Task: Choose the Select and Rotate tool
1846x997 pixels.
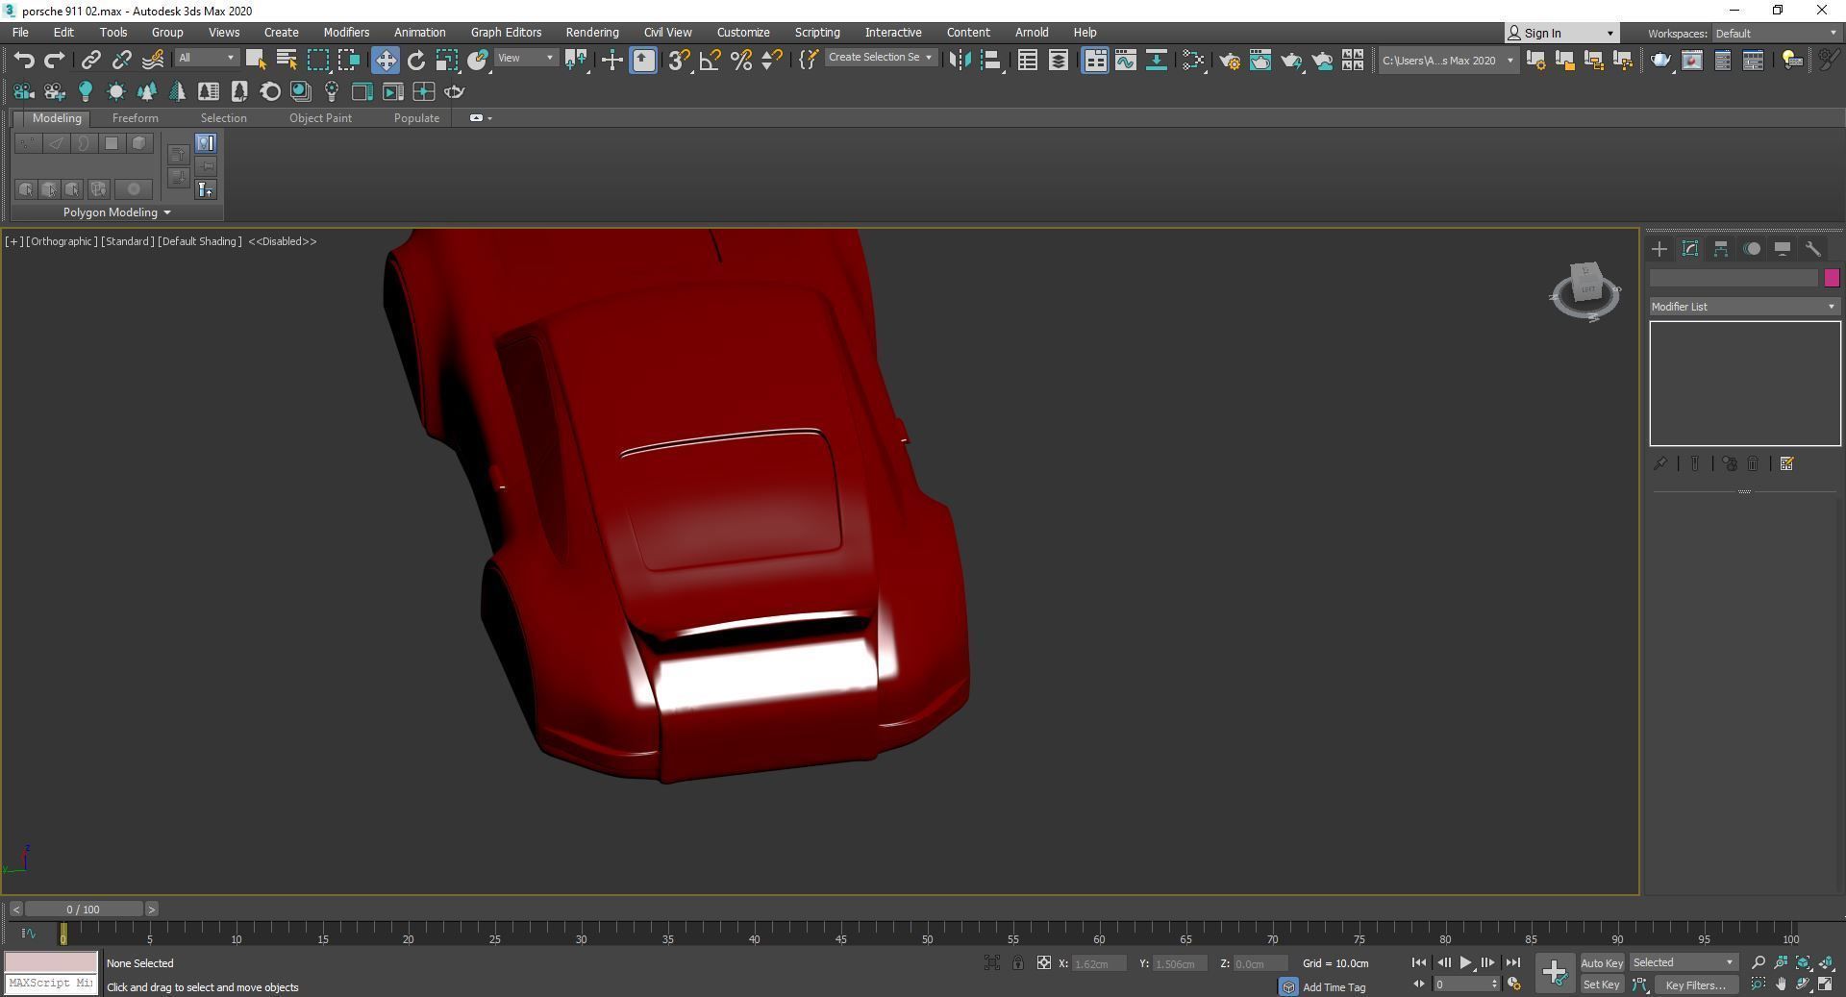Action: pyautogui.click(x=415, y=60)
